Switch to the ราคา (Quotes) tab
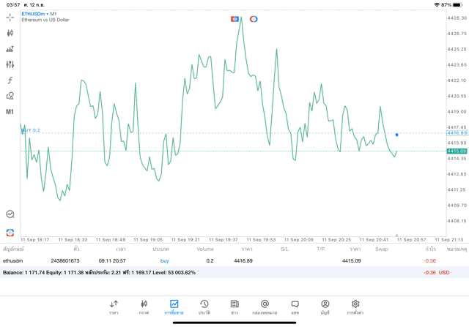 (114, 307)
